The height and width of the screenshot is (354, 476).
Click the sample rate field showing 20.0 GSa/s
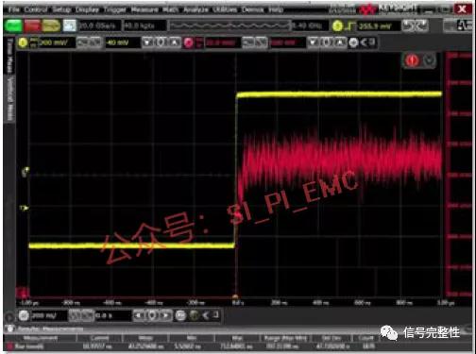tap(99, 25)
